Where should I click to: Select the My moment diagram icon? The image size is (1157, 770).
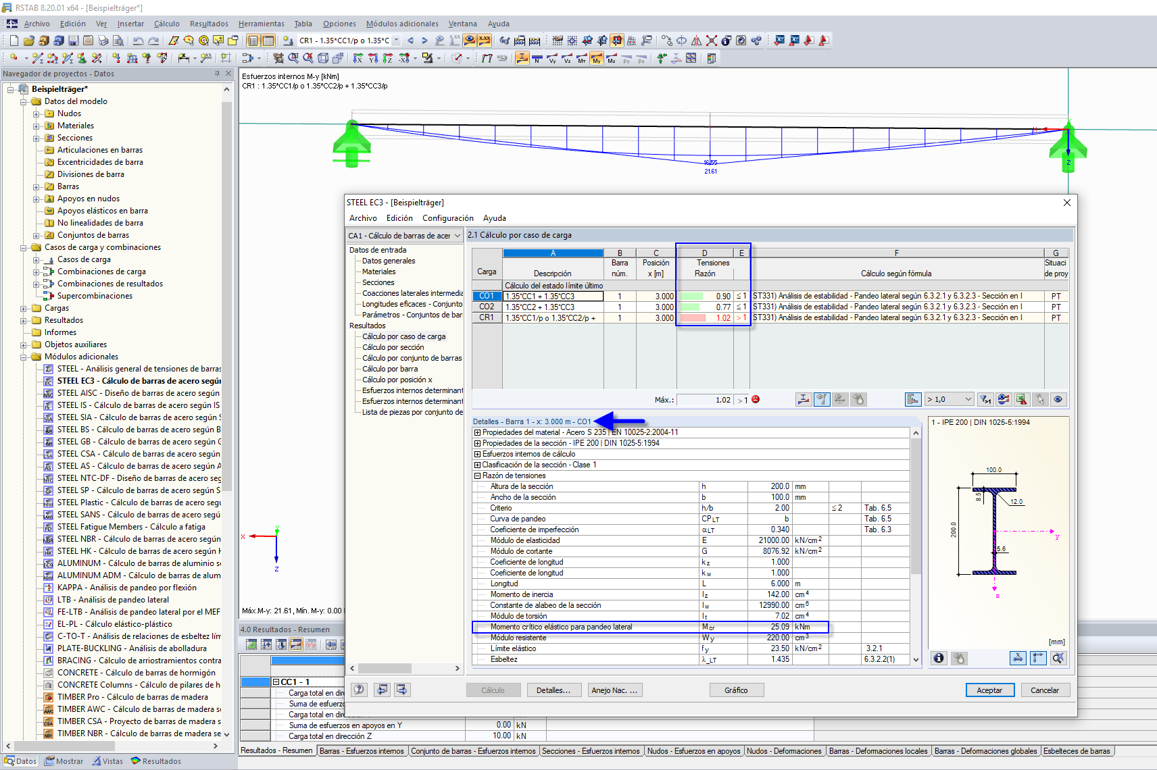click(x=596, y=59)
